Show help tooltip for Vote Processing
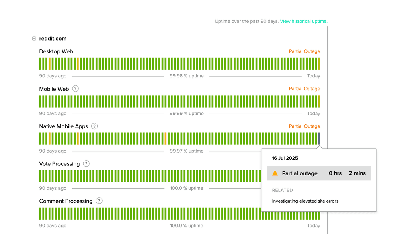394x234 pixels. (x=86, y=163)
